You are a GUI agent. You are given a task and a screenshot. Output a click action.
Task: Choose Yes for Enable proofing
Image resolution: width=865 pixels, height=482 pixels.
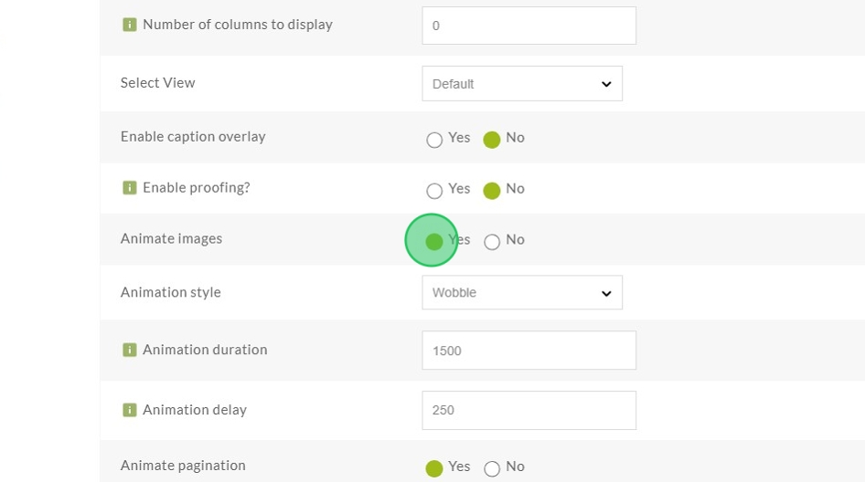pos(434,191)
